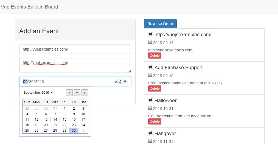
Task: Open the September, 2016 month selector dropdown
Action: (x=38, y=93)
